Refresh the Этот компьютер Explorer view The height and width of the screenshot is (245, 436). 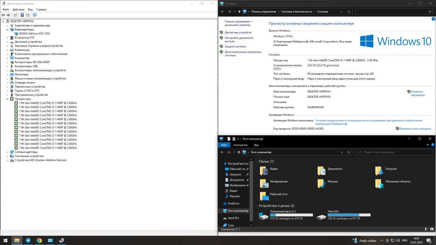(x=349, y=152)
